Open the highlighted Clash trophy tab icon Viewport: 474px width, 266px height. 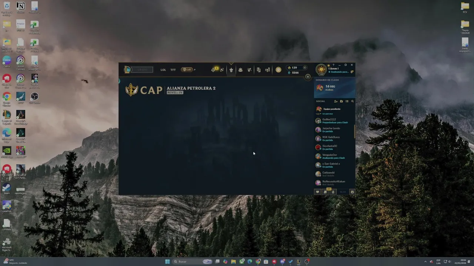231,70
